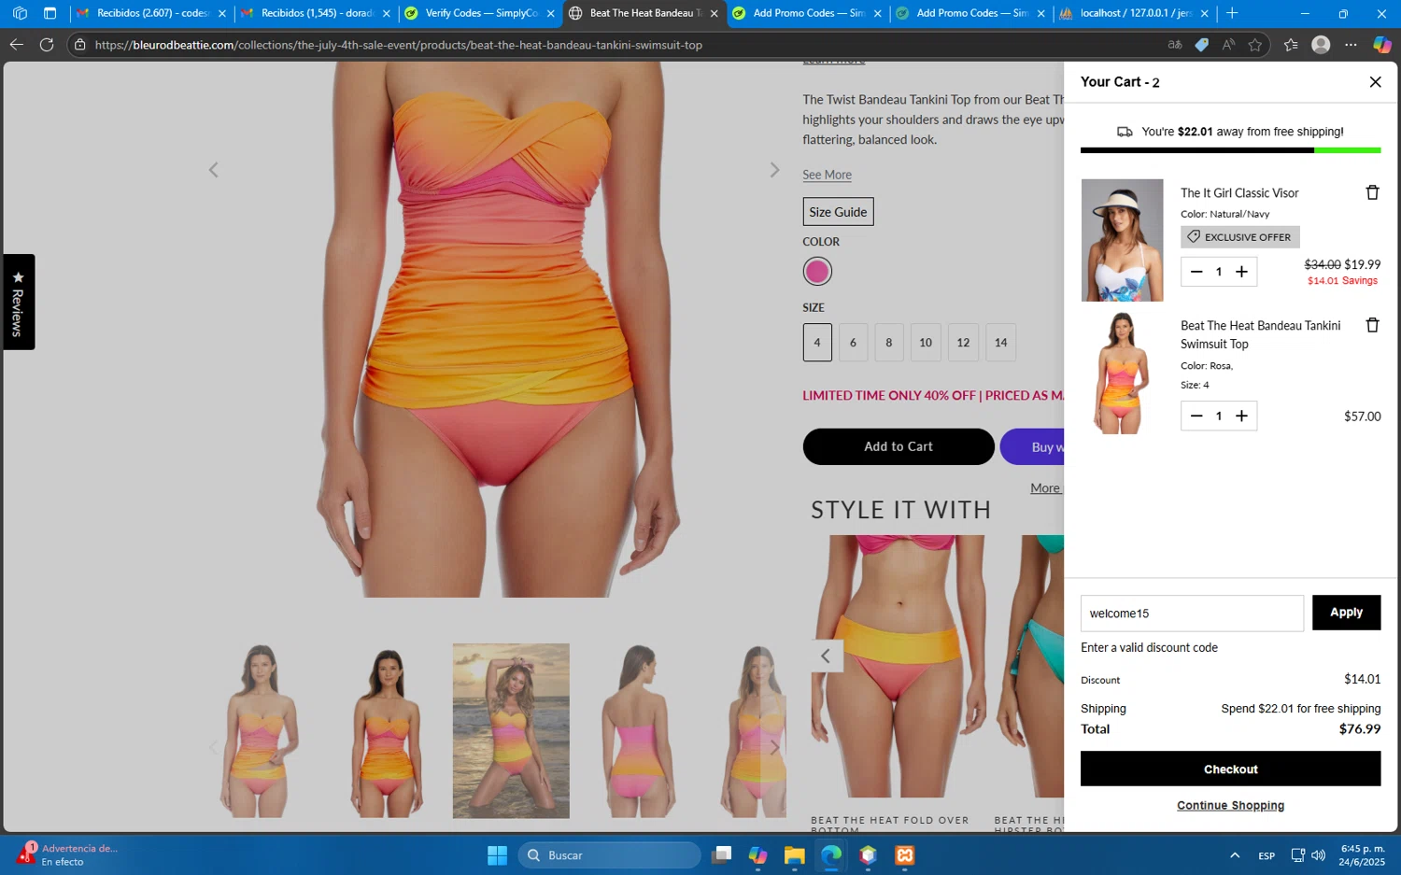This screenshot has width=1401, height=875.
Task: Close the Beat The Heat Bandeau tab
Action: click(715, 14)
